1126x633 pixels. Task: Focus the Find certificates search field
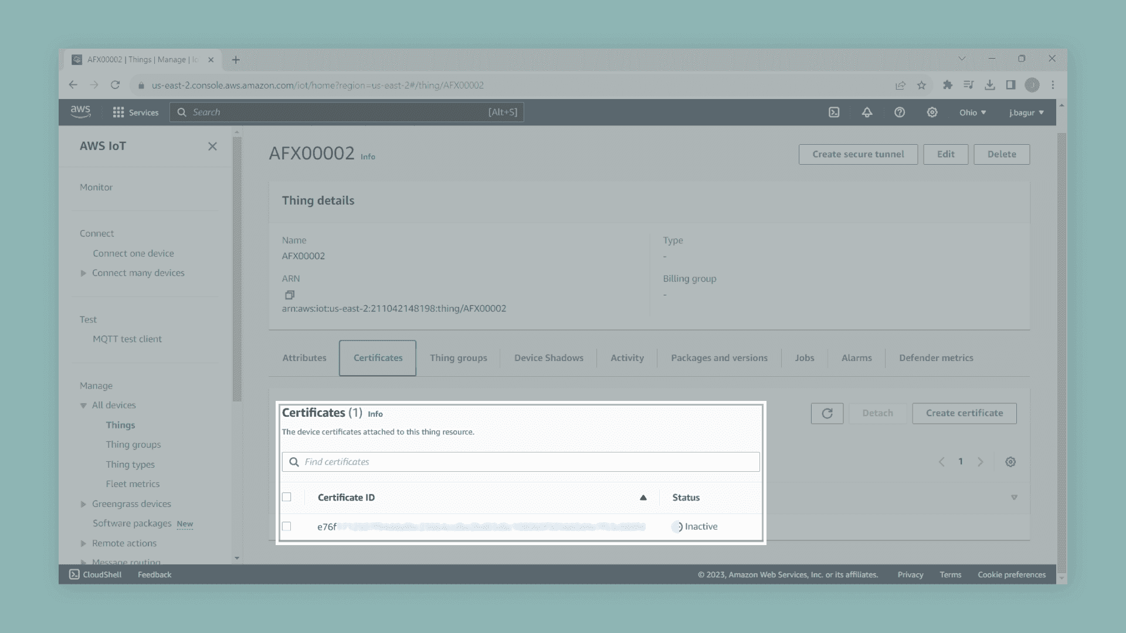(521, 462)
